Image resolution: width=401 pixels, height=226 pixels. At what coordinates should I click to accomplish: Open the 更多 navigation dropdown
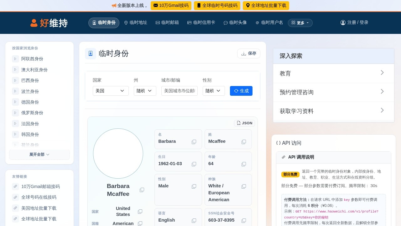(300, 23)
